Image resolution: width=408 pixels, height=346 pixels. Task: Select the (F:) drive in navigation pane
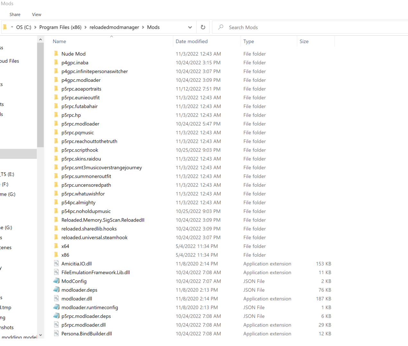(4, 184)
